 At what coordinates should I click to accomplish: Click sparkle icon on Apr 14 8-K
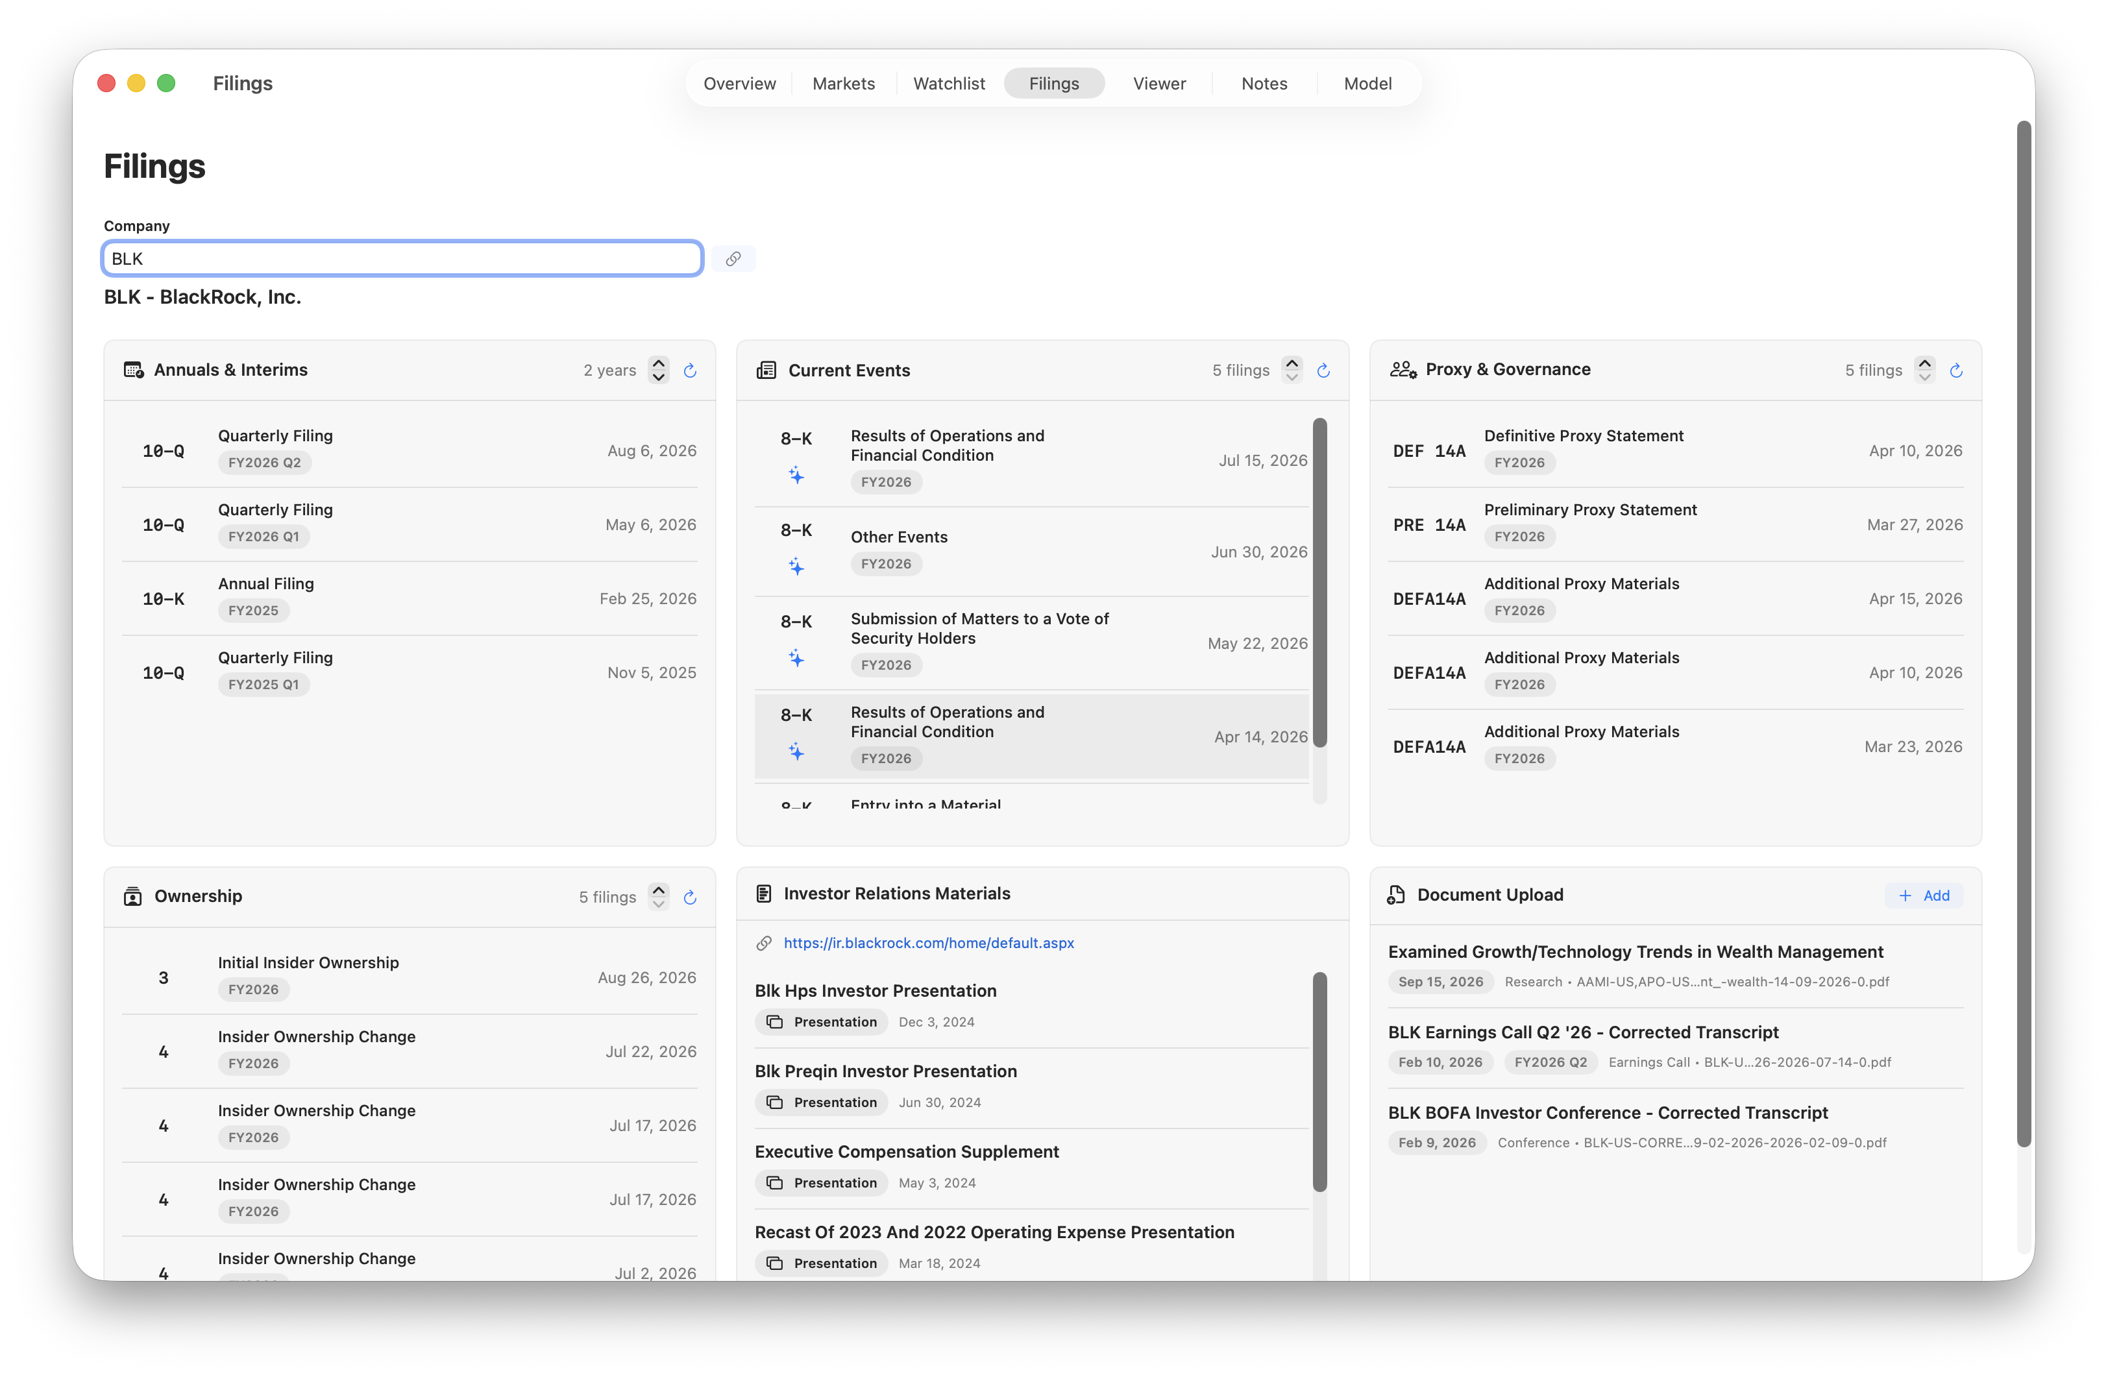796,752
